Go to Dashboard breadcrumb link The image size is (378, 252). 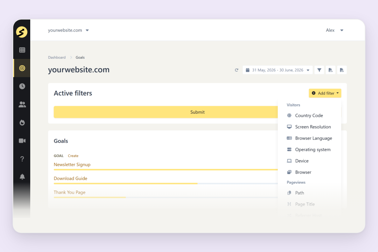coord(57,57)
